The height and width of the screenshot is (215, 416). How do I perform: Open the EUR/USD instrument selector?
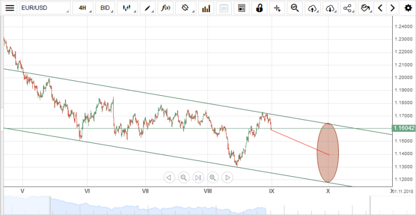tap(45, 8)
